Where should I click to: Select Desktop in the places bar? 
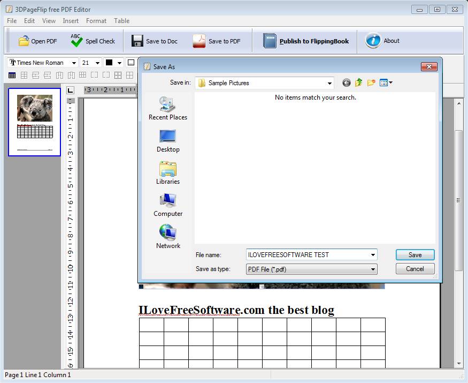coord(168,141)
